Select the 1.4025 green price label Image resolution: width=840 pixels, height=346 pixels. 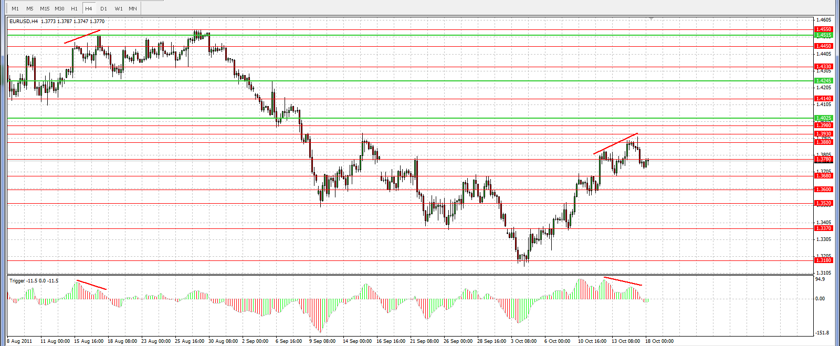click(823, 118)
